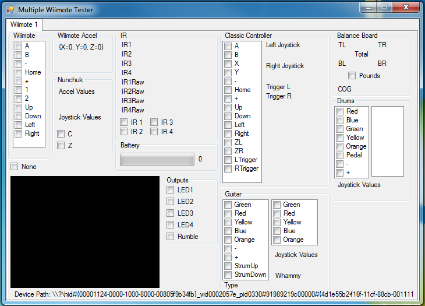Check the Classic Controller X checkbox
The image size is (425, 306).
point(228,64)
